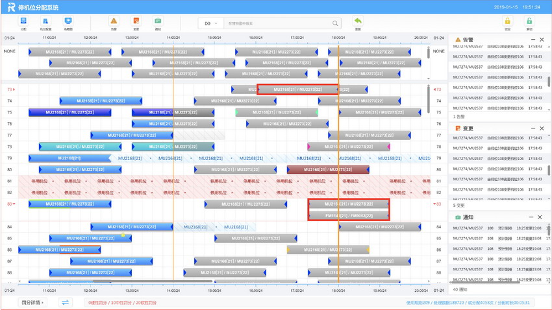Select the first row in the 通知 list
The image size is (552, 310).
(497, 228)
